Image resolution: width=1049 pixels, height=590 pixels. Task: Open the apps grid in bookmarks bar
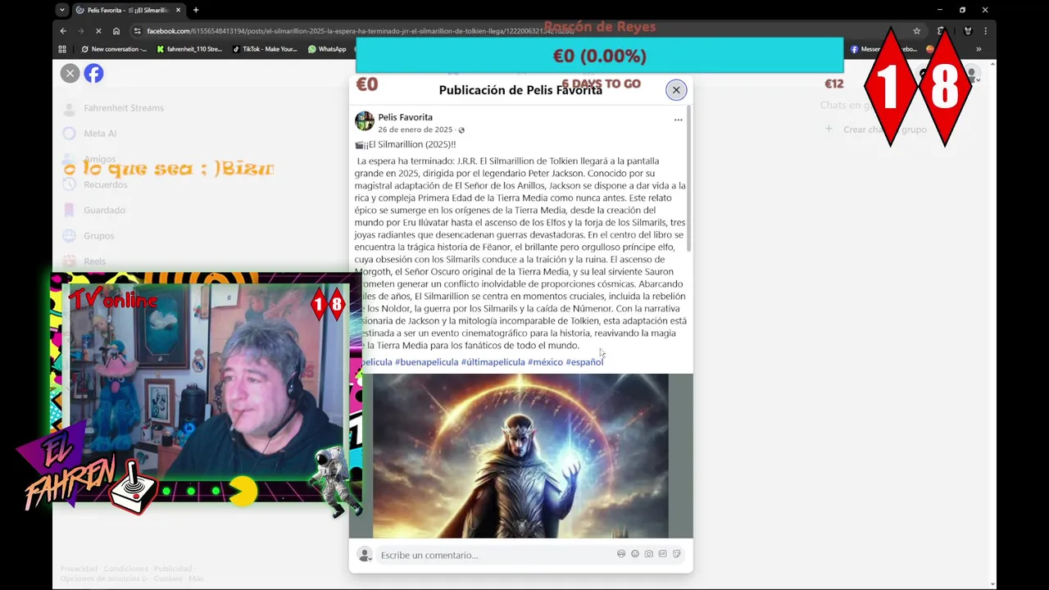pos(62,49)
